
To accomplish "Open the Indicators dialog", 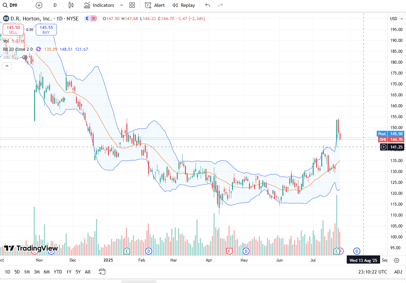I will point(99,5).
